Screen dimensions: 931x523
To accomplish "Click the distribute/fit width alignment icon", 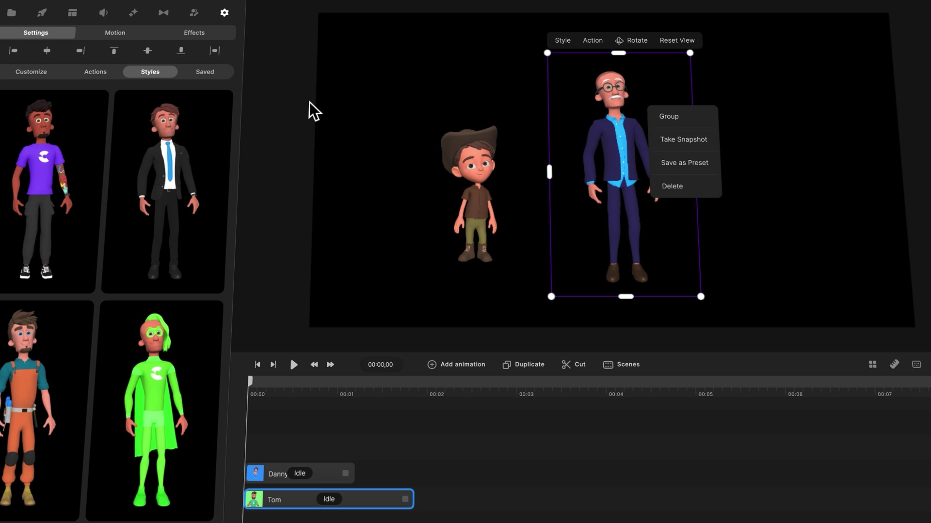I will pos(214,50).
